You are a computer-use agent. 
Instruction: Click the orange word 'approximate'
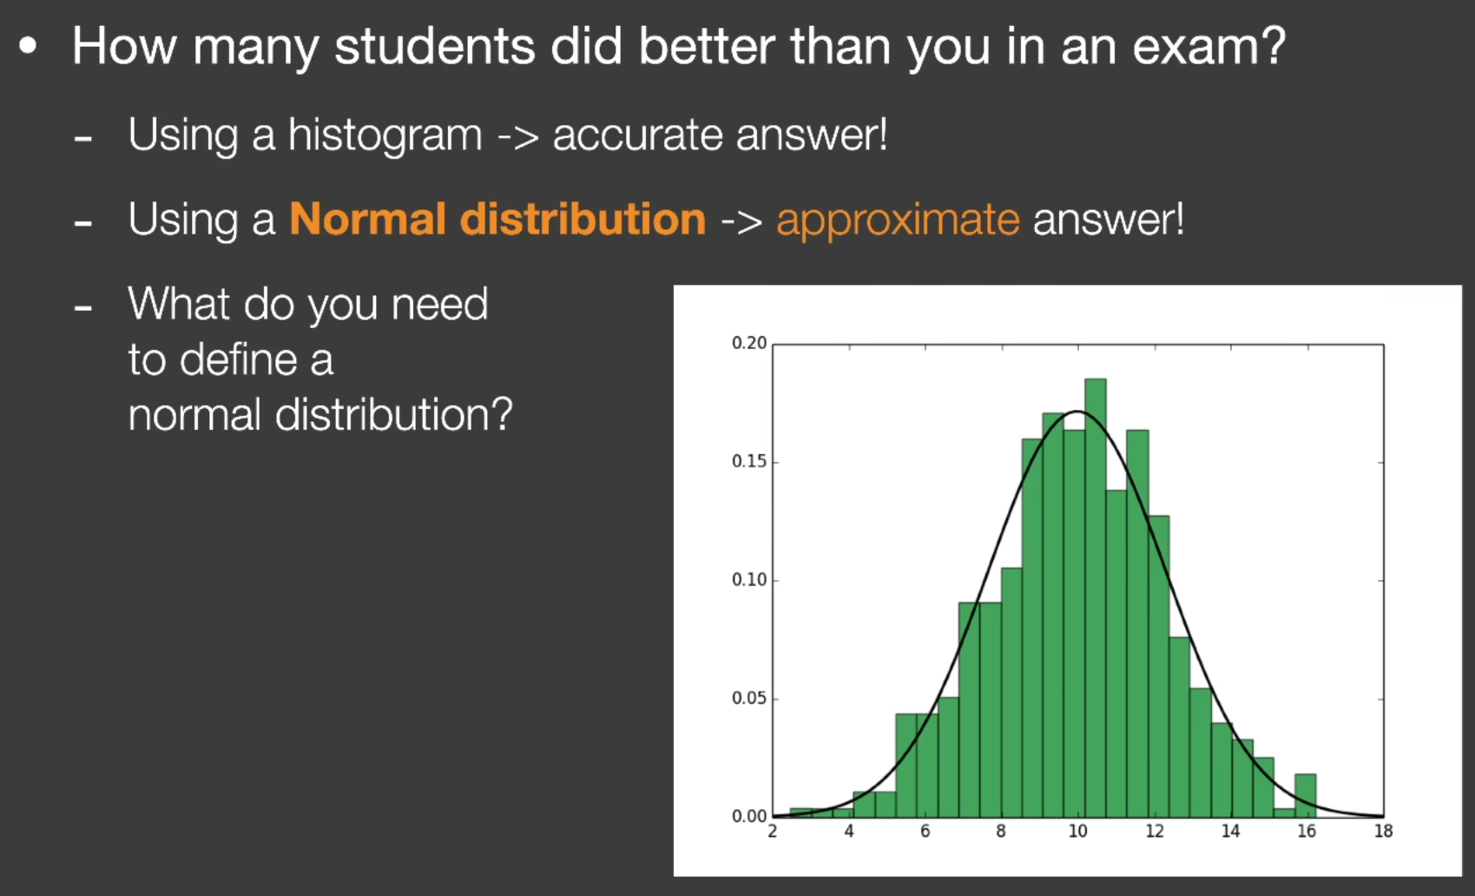898,221
